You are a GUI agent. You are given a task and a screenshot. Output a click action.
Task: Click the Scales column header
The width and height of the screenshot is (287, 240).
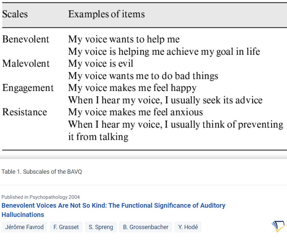pyautogui.click(x=15, y=14)
